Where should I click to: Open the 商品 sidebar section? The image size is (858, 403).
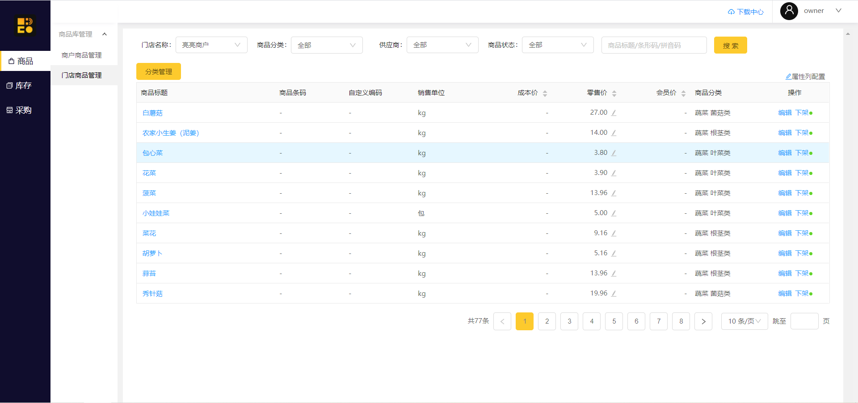[25, 61]
